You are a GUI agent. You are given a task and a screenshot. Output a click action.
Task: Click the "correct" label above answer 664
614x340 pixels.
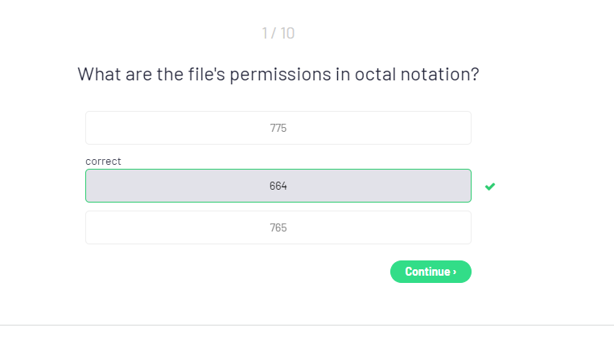point(103,161)
